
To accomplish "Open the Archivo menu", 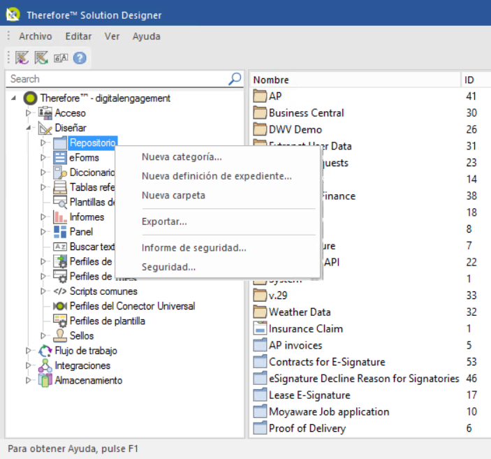I will [36, 36].
